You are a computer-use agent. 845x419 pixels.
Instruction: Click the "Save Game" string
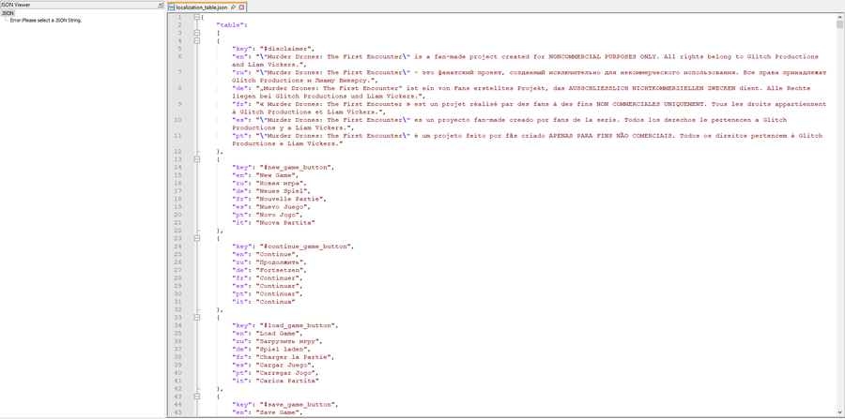click(x=279, y=412)
